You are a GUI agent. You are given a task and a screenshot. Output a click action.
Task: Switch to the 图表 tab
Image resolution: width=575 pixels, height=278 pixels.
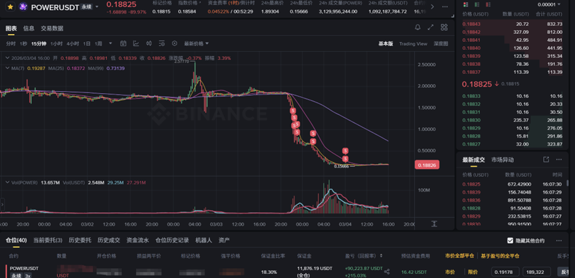click(11, 28)
